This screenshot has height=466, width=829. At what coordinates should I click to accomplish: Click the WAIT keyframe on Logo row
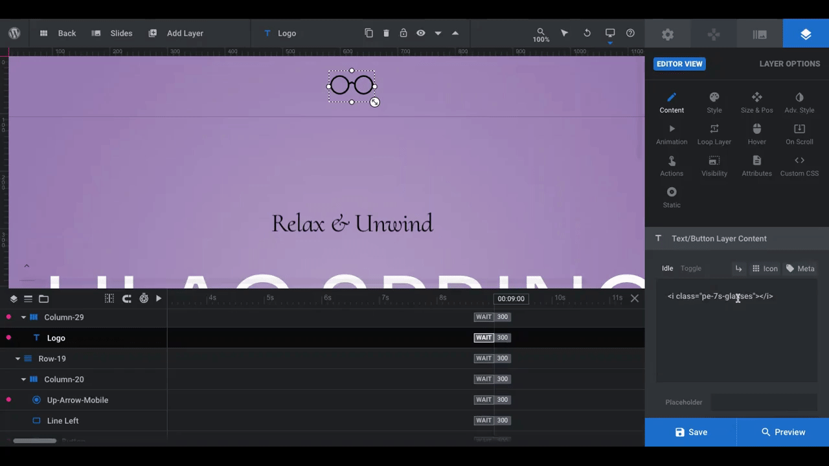484,338
